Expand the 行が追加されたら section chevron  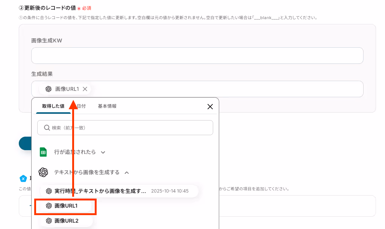pyautogui.click(x=103, y=152)
